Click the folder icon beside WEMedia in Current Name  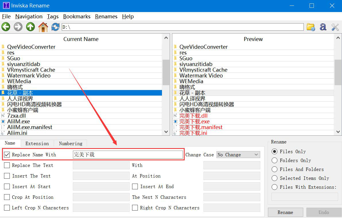point(3,81)
